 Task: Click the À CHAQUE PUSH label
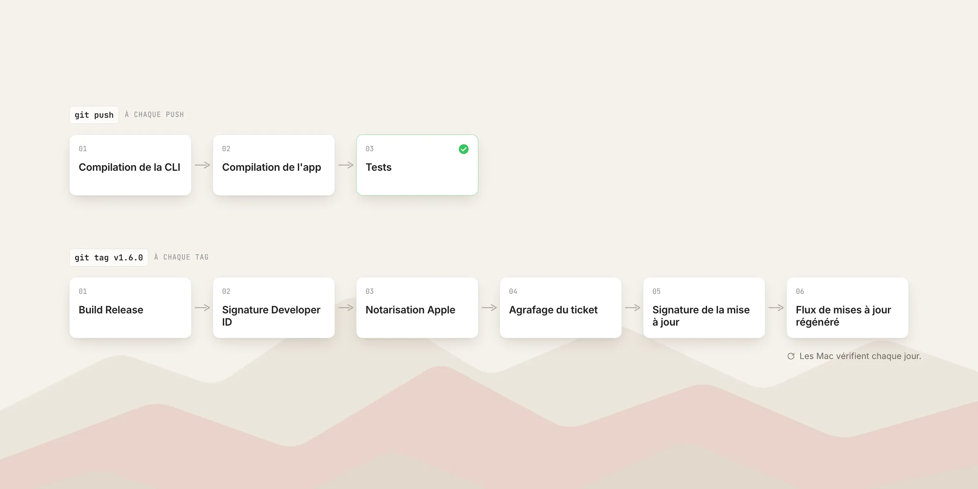154,115
